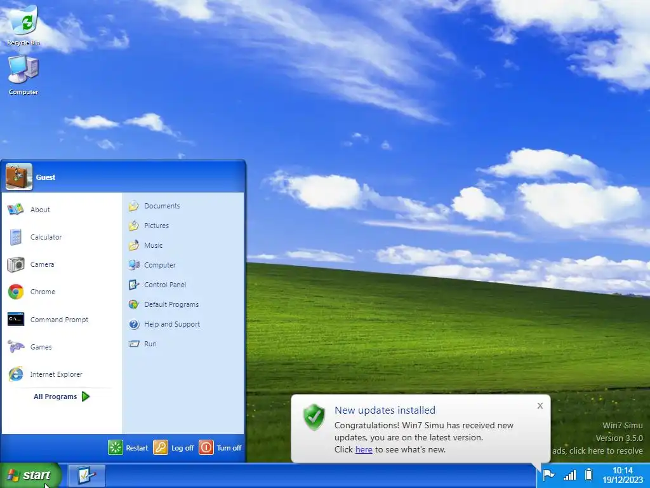Open the Music folder icon

click(133, 245)
